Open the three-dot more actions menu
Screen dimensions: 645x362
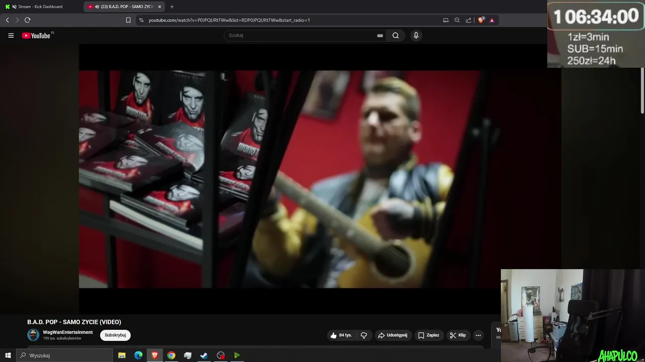pyautogui.click(x=478, y=335)
